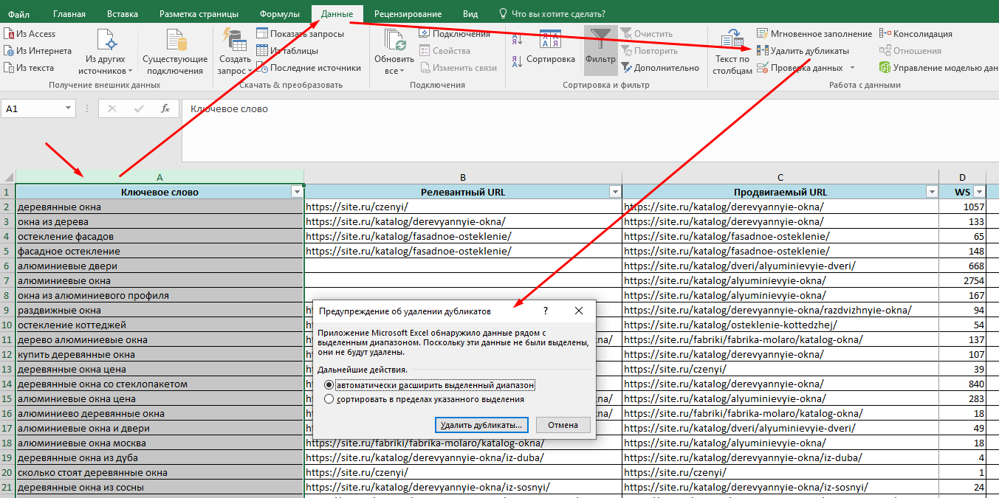This screenshot has width=999, height=498.
Task: Click the Insert Function fx button
Action: click(165, 108)
